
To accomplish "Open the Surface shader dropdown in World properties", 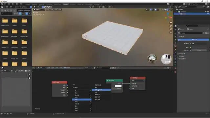I will (x=199, y=44).
